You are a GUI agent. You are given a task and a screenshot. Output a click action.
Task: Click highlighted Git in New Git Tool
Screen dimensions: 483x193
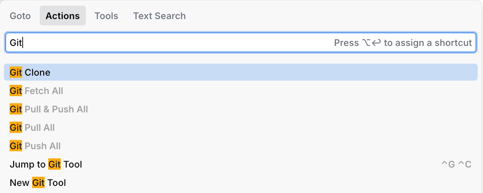38,183
